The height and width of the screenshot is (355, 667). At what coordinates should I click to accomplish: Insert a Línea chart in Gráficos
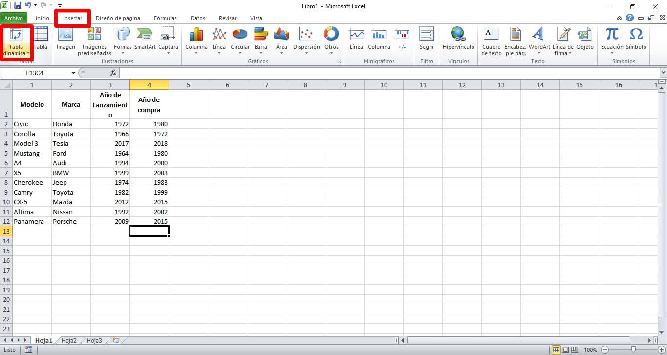click(219, 41)
